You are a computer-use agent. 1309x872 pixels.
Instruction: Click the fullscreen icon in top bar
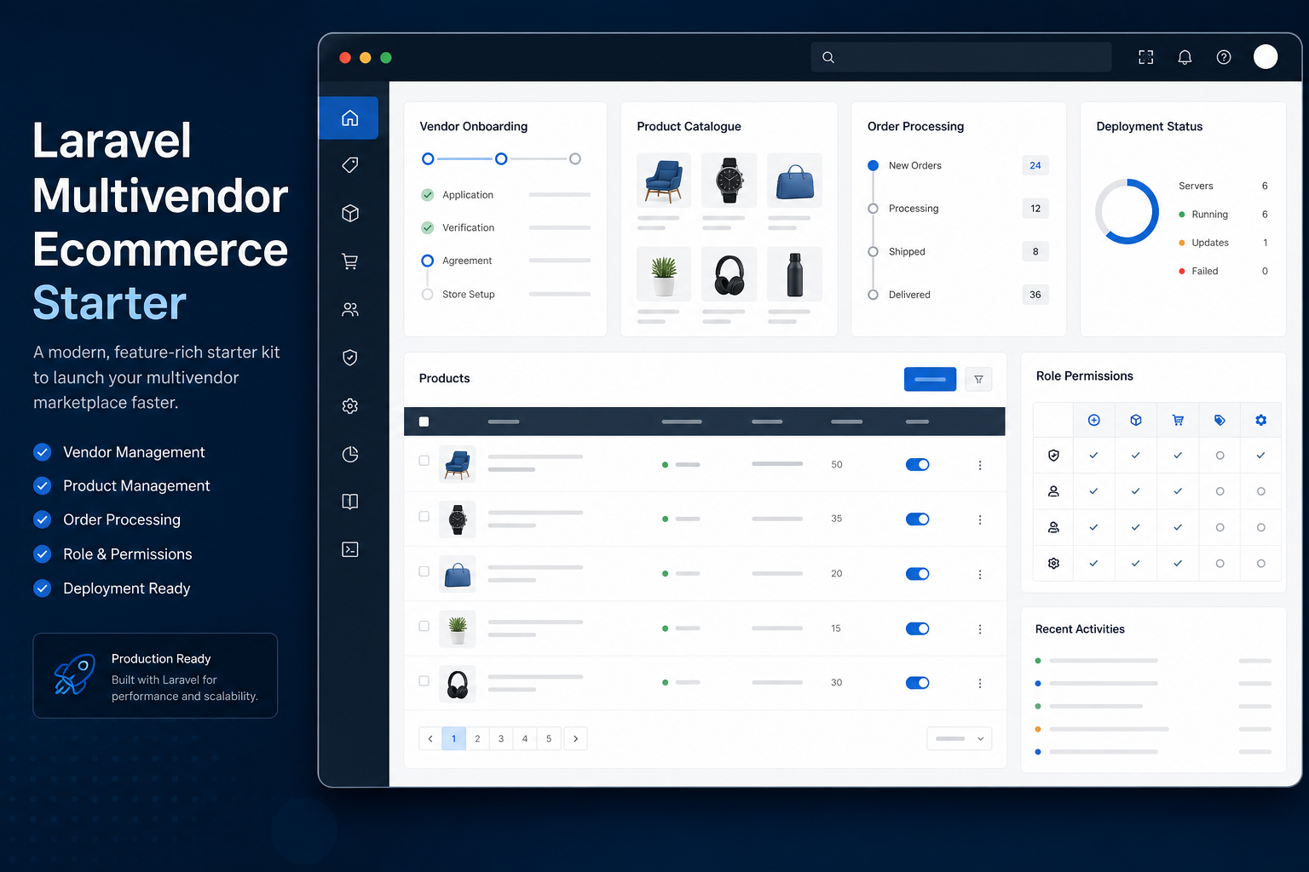coord(1145,57)
